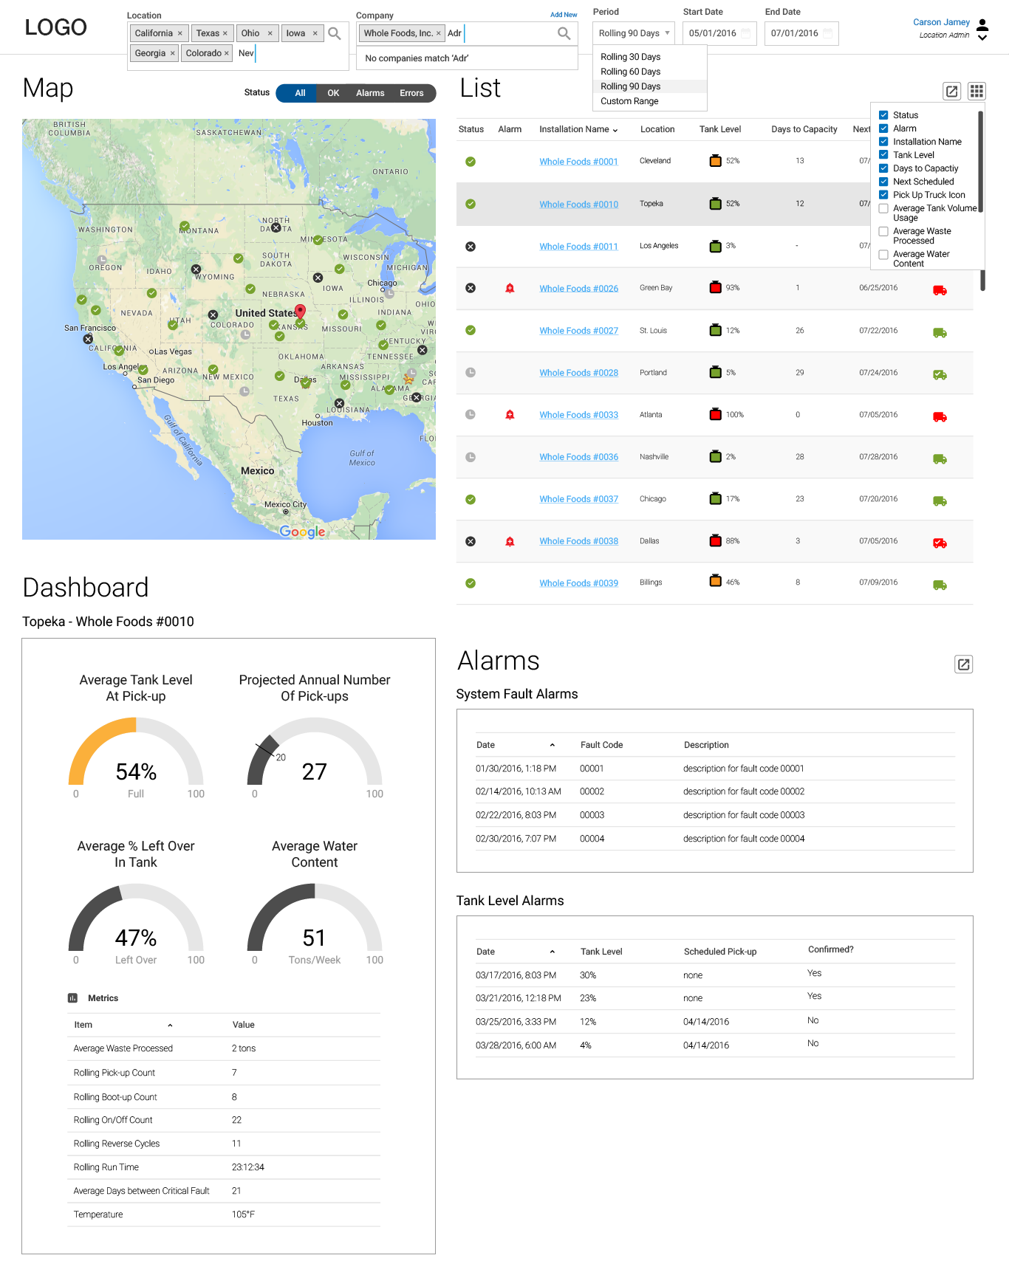Click the red alarm bell for Whole Foods #0033

tap(510, 415)
